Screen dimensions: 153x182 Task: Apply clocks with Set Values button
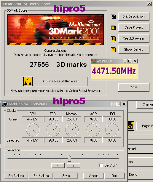point(41,176)
